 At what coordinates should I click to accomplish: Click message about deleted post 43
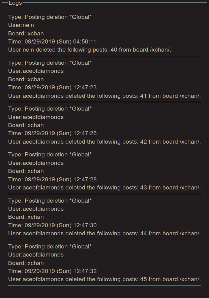tap(104, 187)
